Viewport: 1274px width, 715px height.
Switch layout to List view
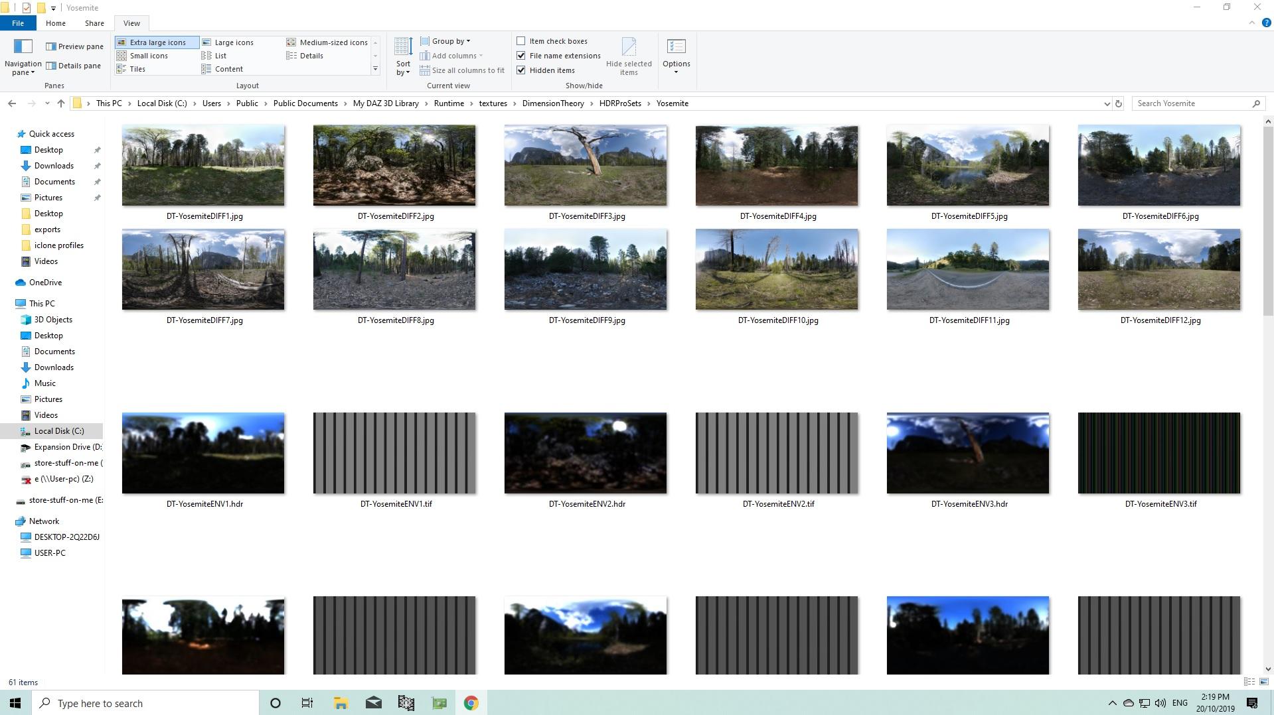(214, 56)
